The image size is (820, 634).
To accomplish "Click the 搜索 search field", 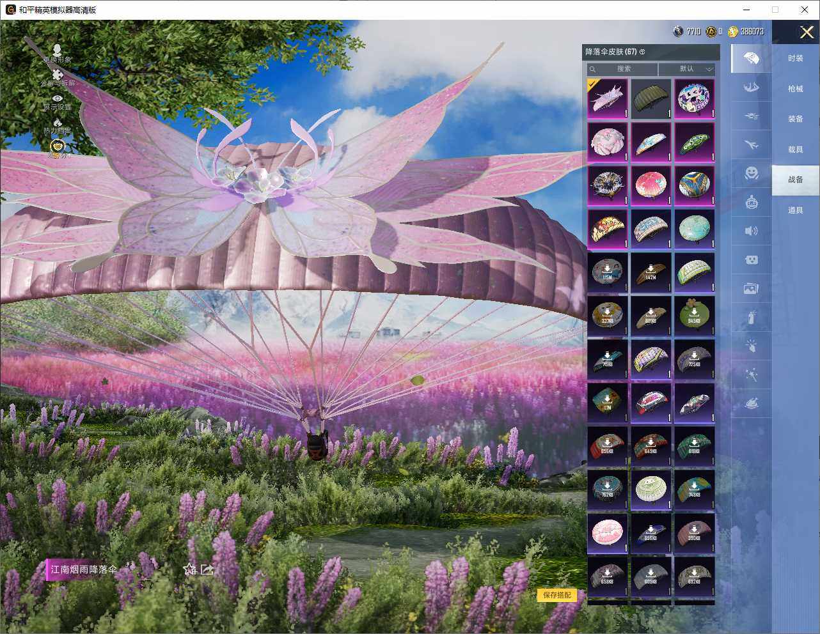I will (x=623, y=69).
